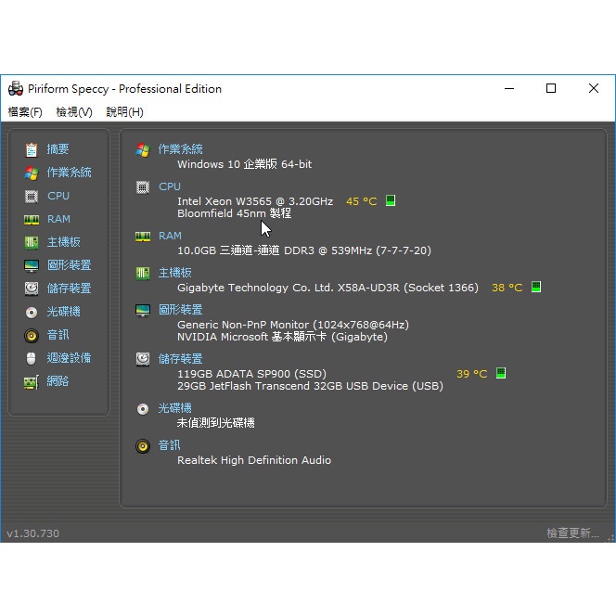Viewport: 616px width, 616px height.
Task: Click the 光碟機 disc icon in sidebar
Action: point(32,312)
